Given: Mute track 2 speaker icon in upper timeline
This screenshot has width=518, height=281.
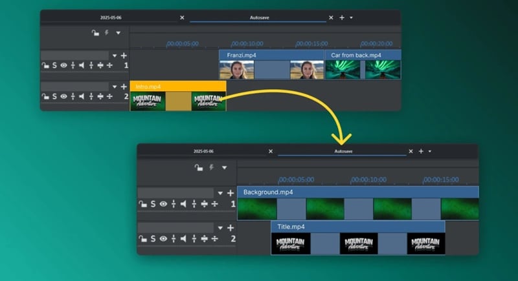Looking at the screenshot, I should click(82, 96).
